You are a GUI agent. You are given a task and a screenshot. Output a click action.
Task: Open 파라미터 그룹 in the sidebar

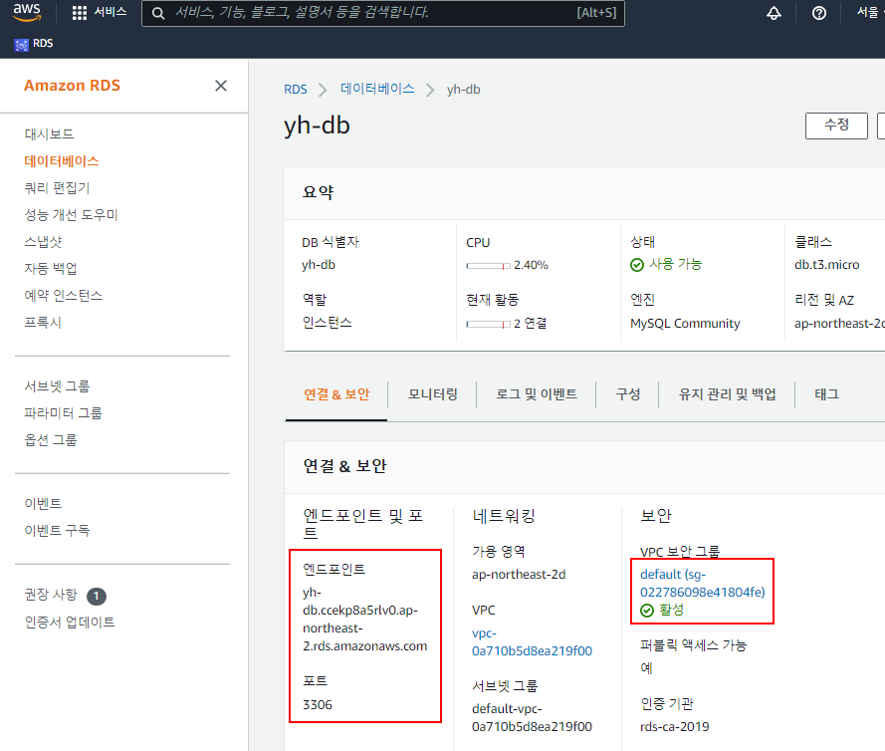[x=64, y=412]
